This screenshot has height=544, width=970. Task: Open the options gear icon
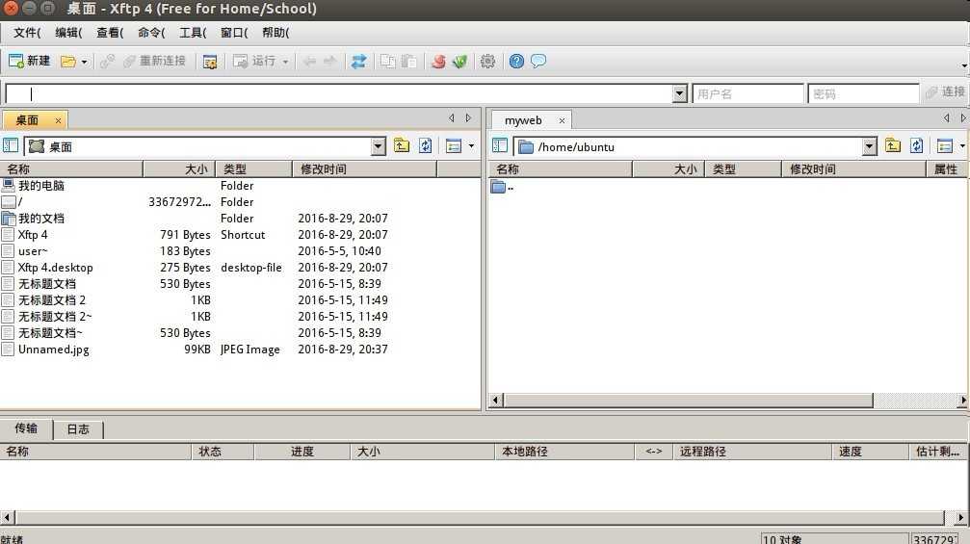pyautogui.click(x=488, y=62)
